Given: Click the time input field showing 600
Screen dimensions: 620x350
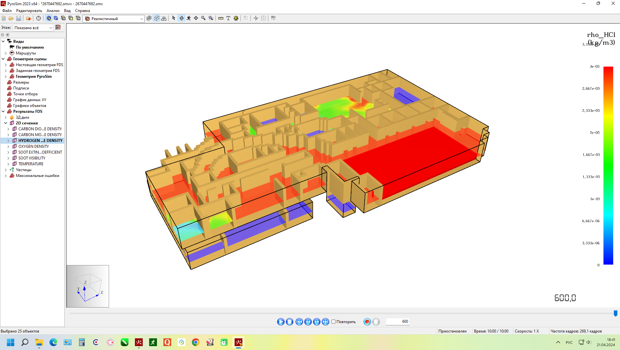Looking at the screenshot, I should coord(398,321).
